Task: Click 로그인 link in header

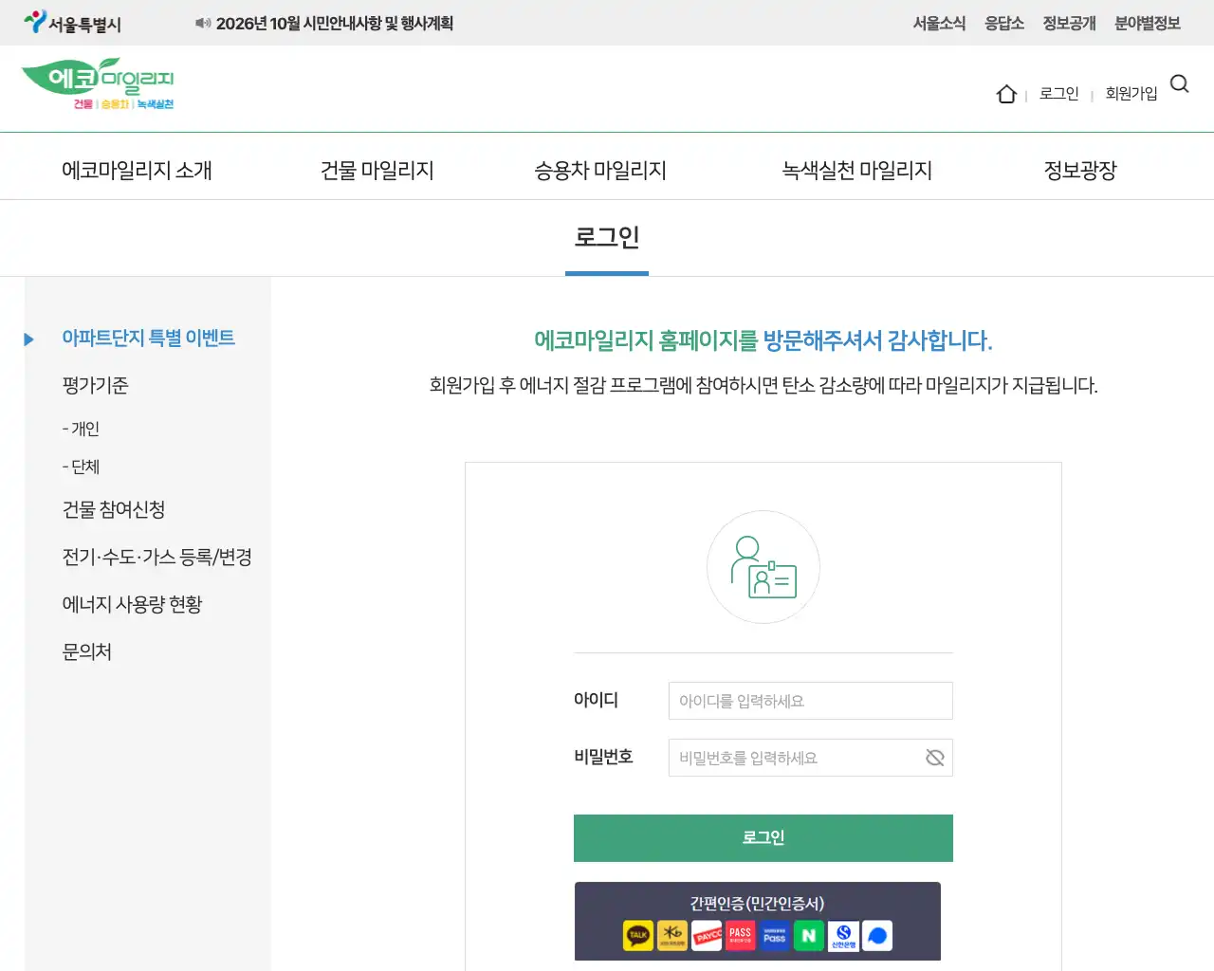Action: [x=1059, y=94]
